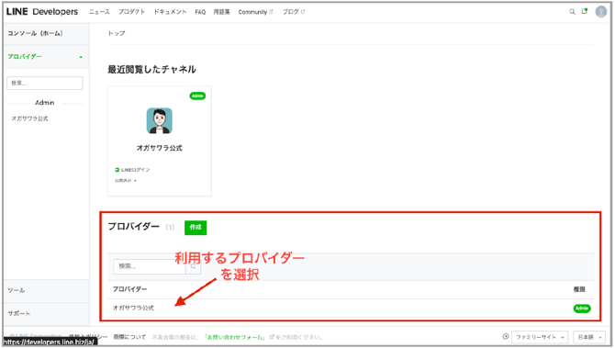Screen dimensions: 615x348
Task: Open the オガサワラ公式 channel card title
Action: click(x=159, y=148)
